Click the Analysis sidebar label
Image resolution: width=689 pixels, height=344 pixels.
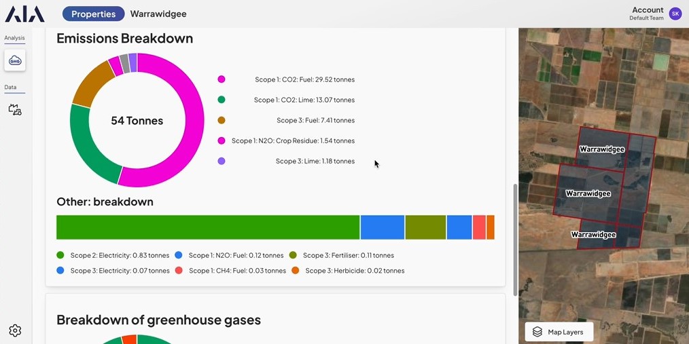point(14,38)
